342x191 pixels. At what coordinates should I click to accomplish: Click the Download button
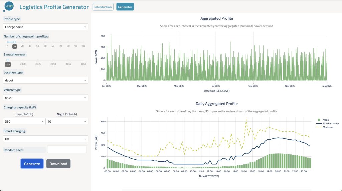click(58, 164)
